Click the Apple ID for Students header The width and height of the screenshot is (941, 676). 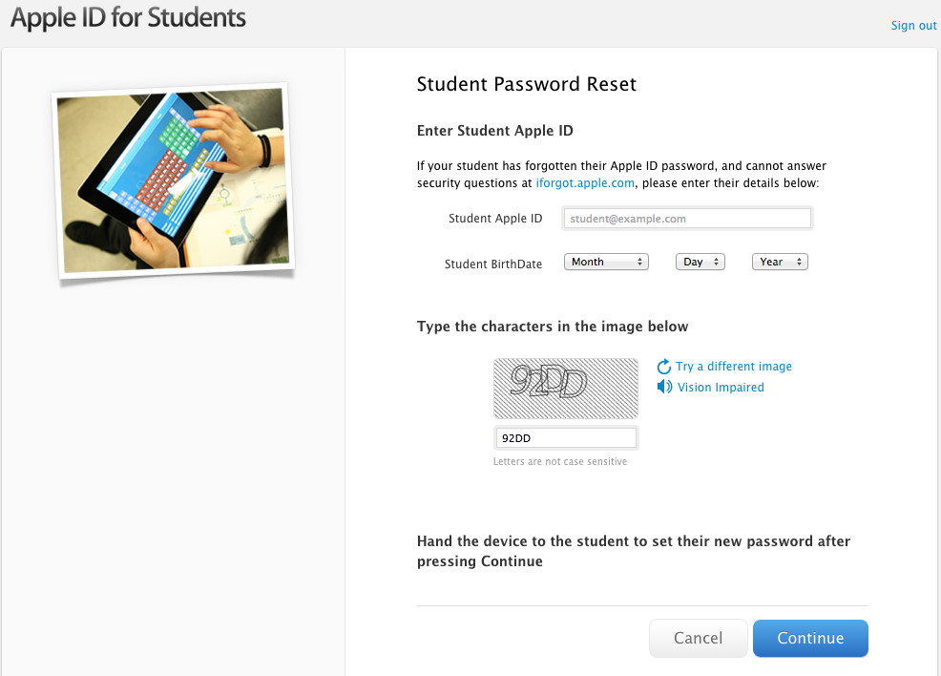point(128,17)
